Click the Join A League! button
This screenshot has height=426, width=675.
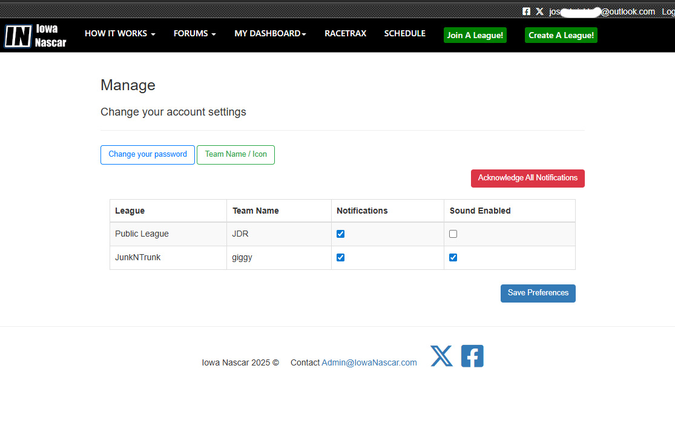(475, 35)
